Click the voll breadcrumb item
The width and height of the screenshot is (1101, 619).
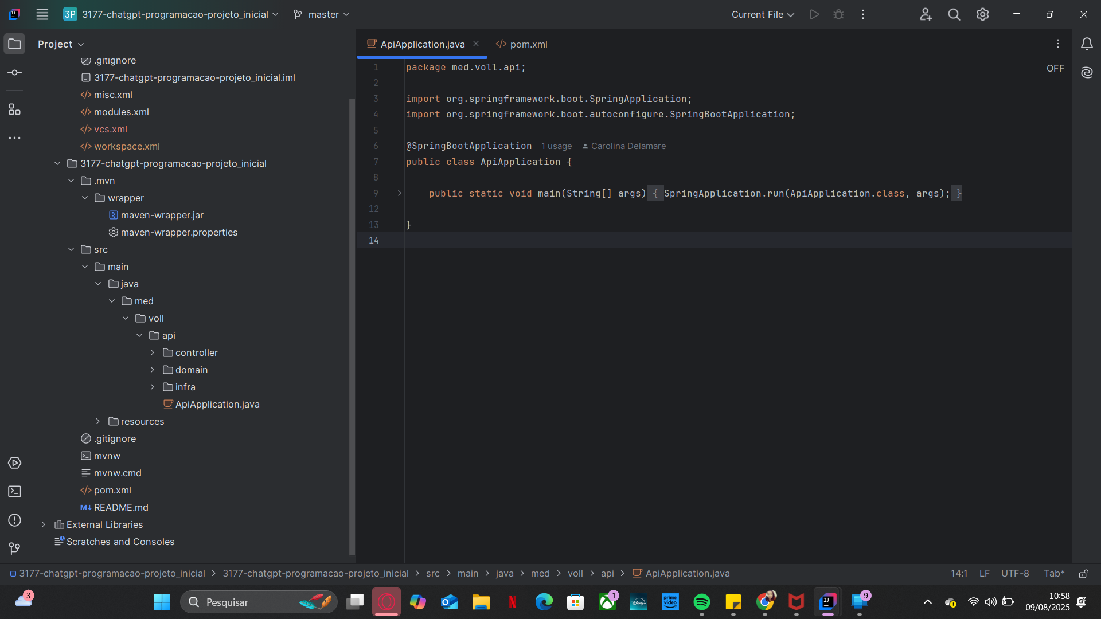point(575,574)
